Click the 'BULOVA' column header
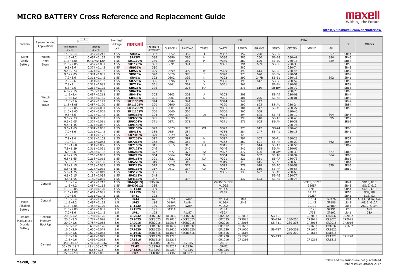The image size is (394, 279). pos(259,48)
